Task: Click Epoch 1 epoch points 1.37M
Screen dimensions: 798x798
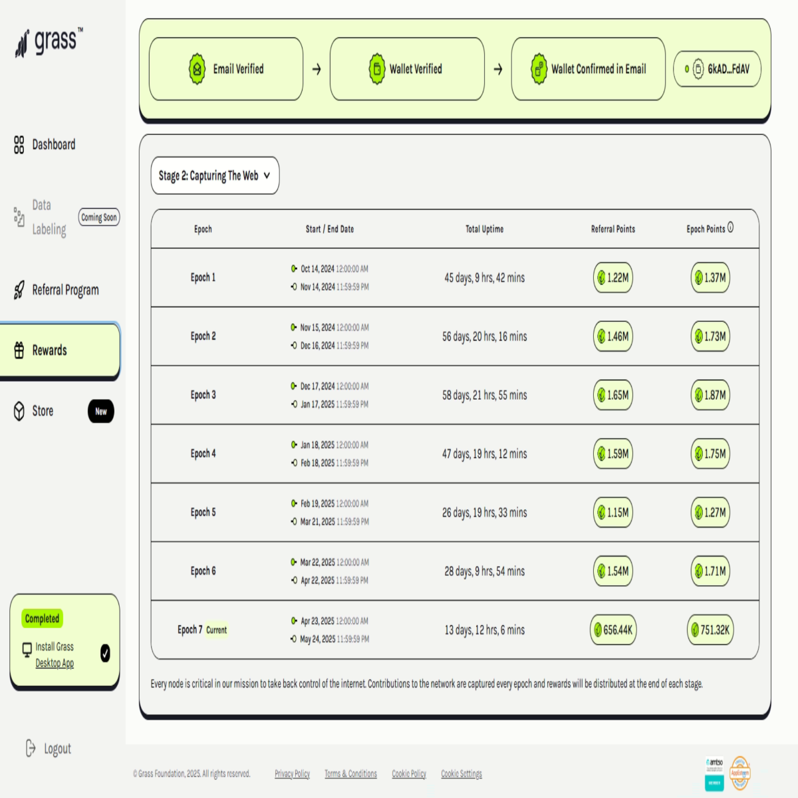Action: [710, 277]
